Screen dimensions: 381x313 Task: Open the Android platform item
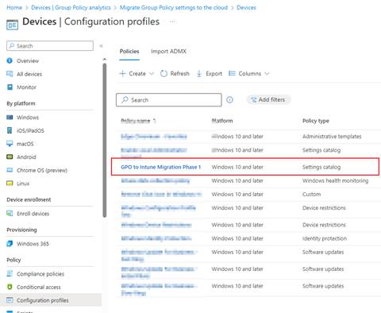(x=21, y=157)
